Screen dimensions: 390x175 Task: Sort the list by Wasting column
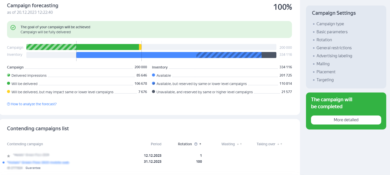(x=228, y=144)
